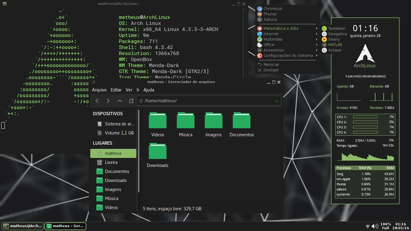Click battery 100% Full indicator
This screenshot has width=411, height=231.
coord(386,226)
